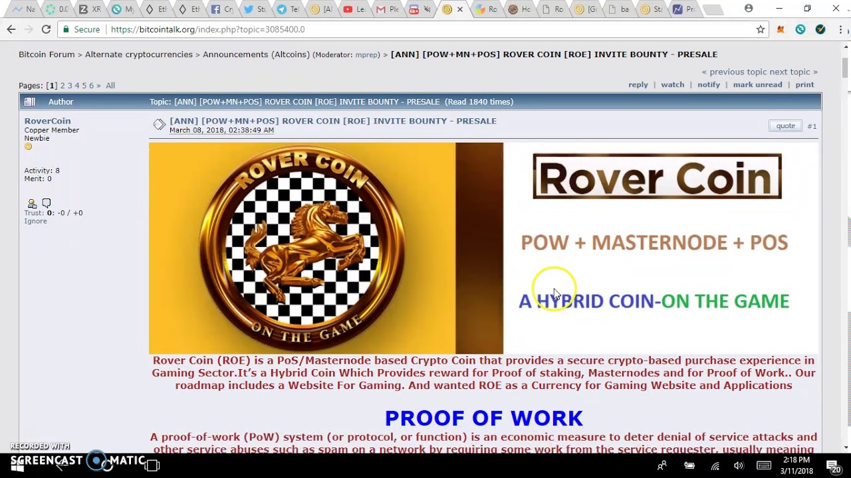
Task: Reload the current page
Action: [x=46, y=29]
